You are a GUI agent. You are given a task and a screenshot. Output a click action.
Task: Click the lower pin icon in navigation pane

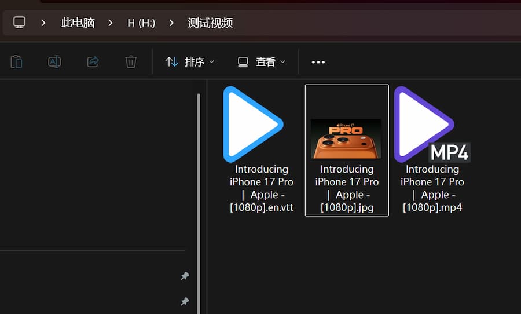[x=185, y=301]
